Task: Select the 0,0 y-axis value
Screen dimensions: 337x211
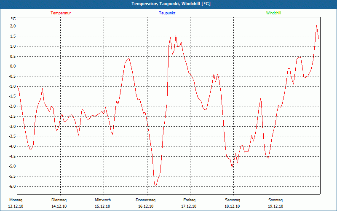Action: (x=13, y=66)
